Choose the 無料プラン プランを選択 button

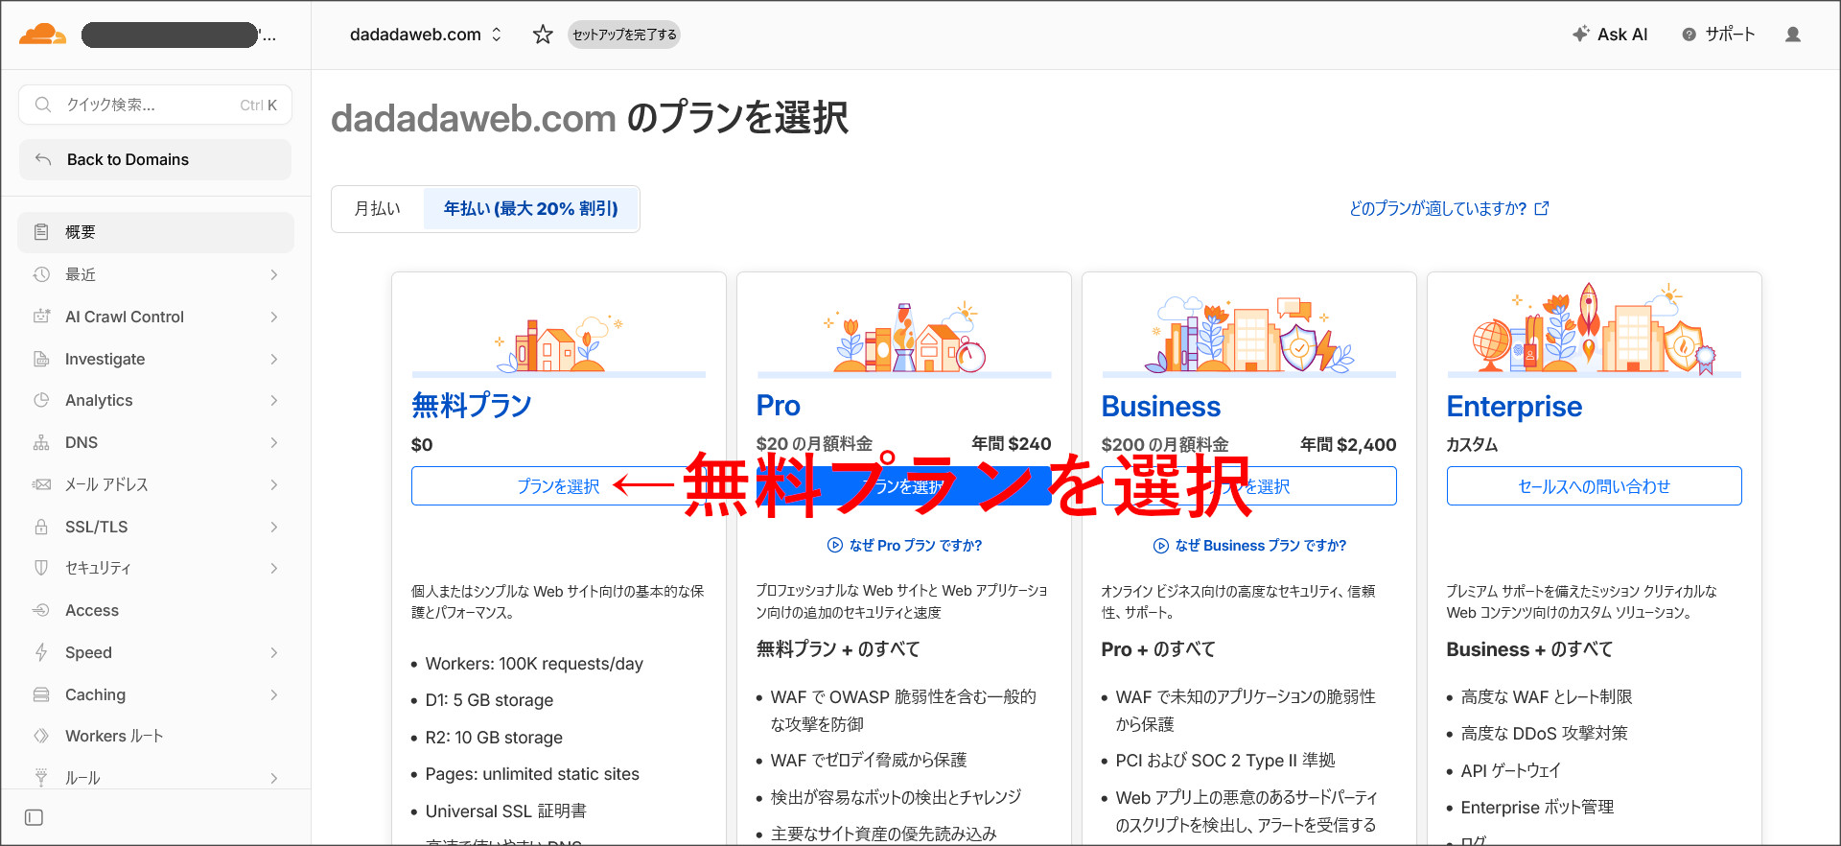tap(558, 486)
